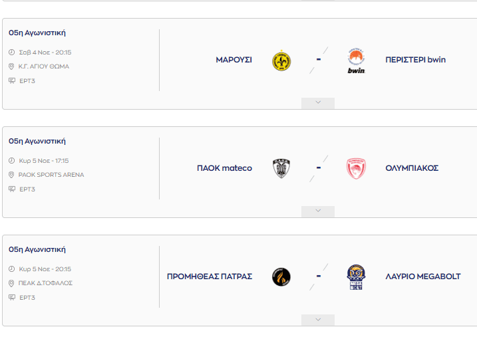Click the ΠΕΑΚ Δ.ΤΟΦΑΛΟΣ venue text
The height and width of the screenshot is (341, 477).
pos(45,283)
